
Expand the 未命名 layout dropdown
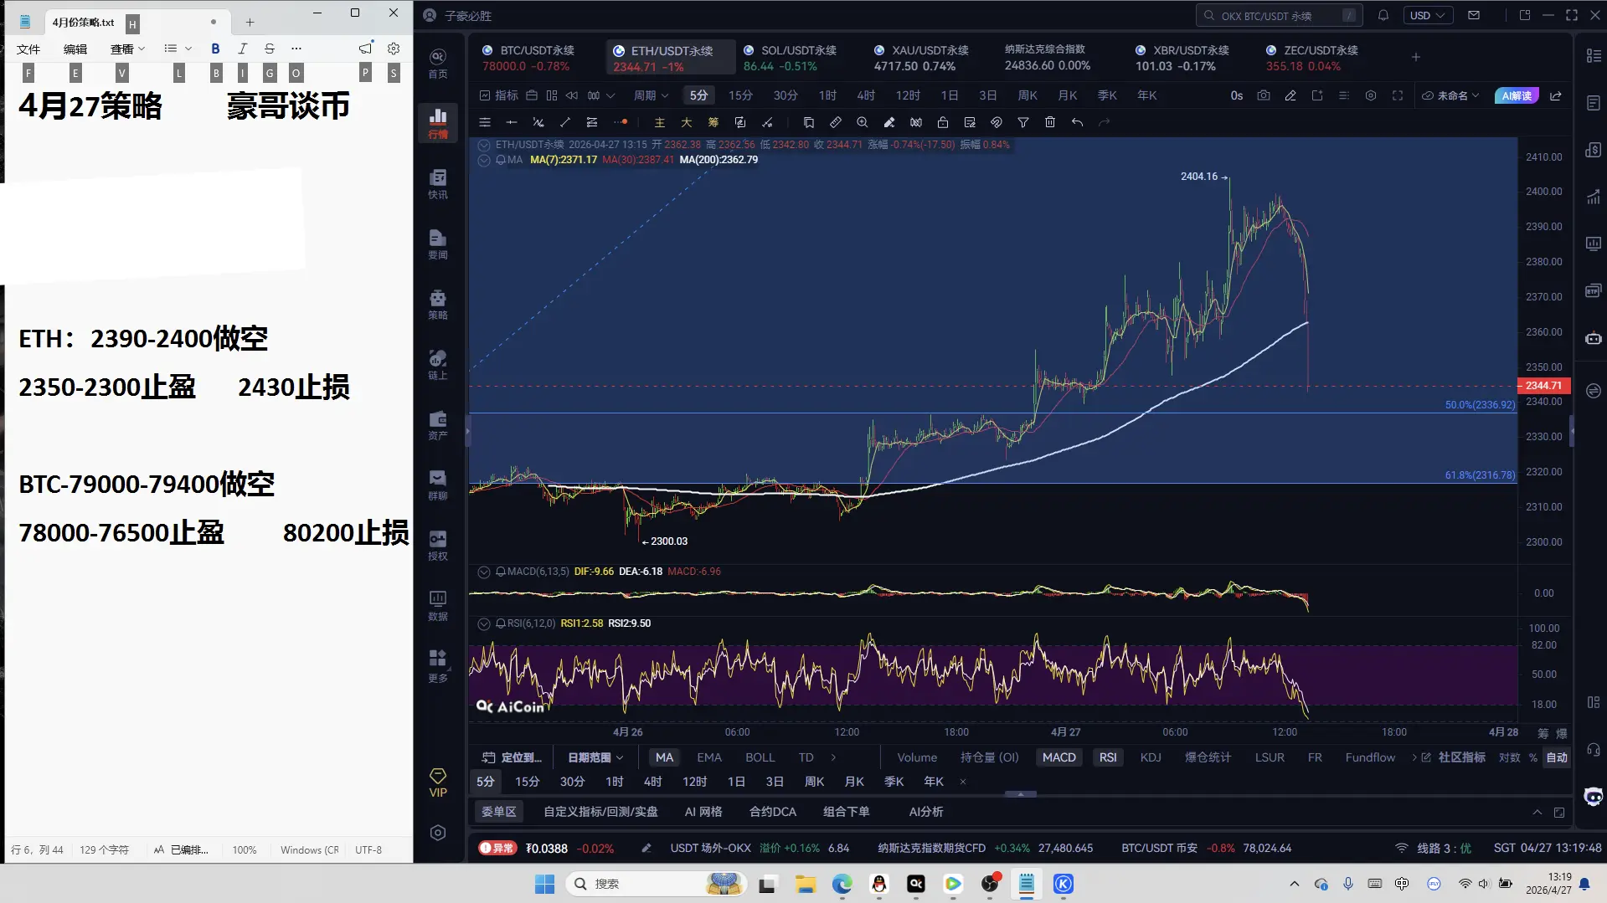1451,95
